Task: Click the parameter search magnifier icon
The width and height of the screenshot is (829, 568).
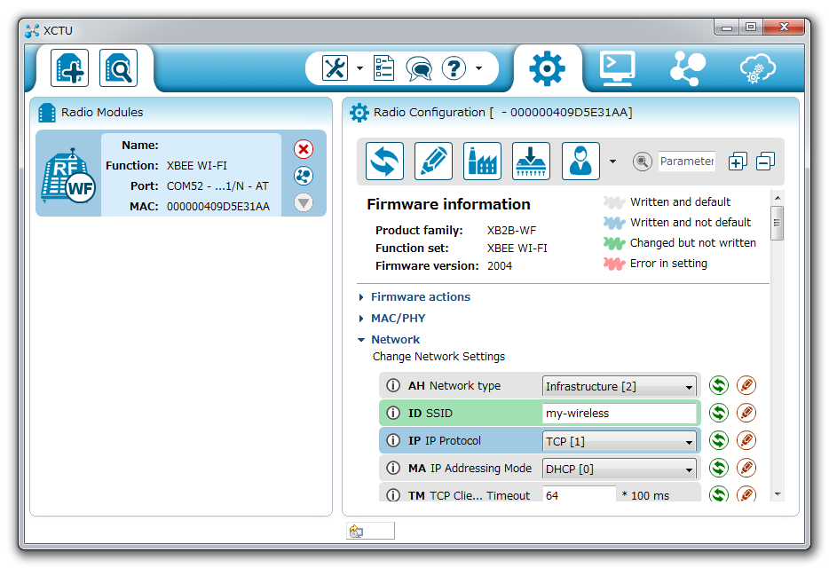Action: coord(642,162)
